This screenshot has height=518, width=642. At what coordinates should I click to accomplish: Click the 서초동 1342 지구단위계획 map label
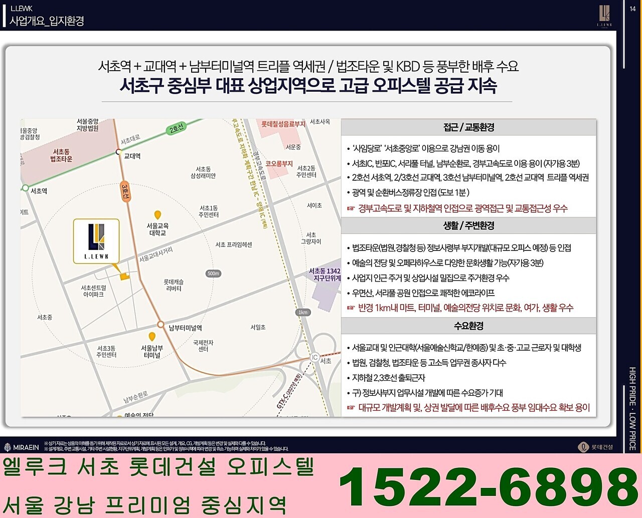(325, 275)
